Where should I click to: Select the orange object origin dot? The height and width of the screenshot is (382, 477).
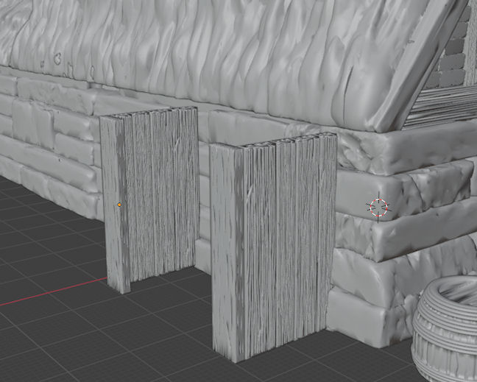point(119,205)
